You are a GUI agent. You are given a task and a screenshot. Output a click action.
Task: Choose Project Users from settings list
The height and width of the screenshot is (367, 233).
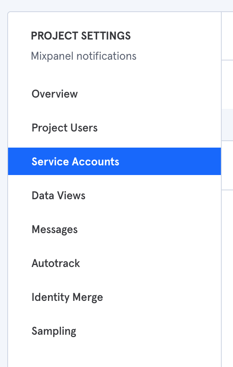(x=64, y=128)
